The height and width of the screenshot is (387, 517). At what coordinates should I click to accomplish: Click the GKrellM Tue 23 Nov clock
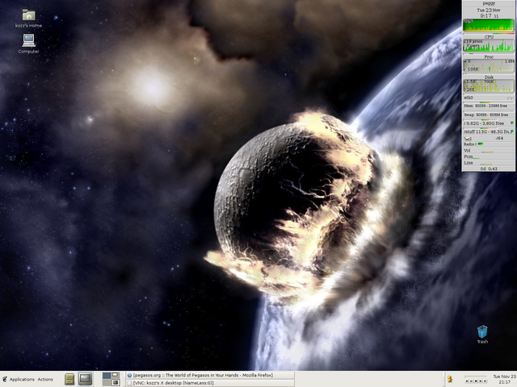pyautogui.click(x=489, y=13)
